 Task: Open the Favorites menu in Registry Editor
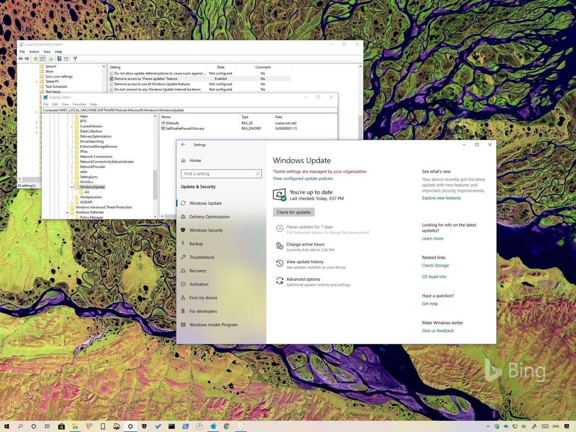pyautogui.click(x=79, y=104)
